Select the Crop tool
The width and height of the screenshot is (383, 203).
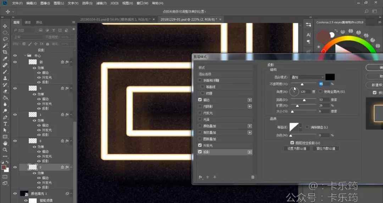[5, 52]
